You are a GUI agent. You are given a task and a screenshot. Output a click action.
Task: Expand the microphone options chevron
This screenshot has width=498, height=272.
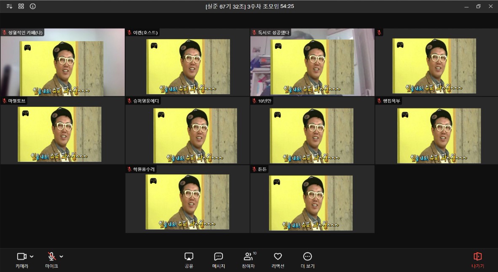point(62,256)
